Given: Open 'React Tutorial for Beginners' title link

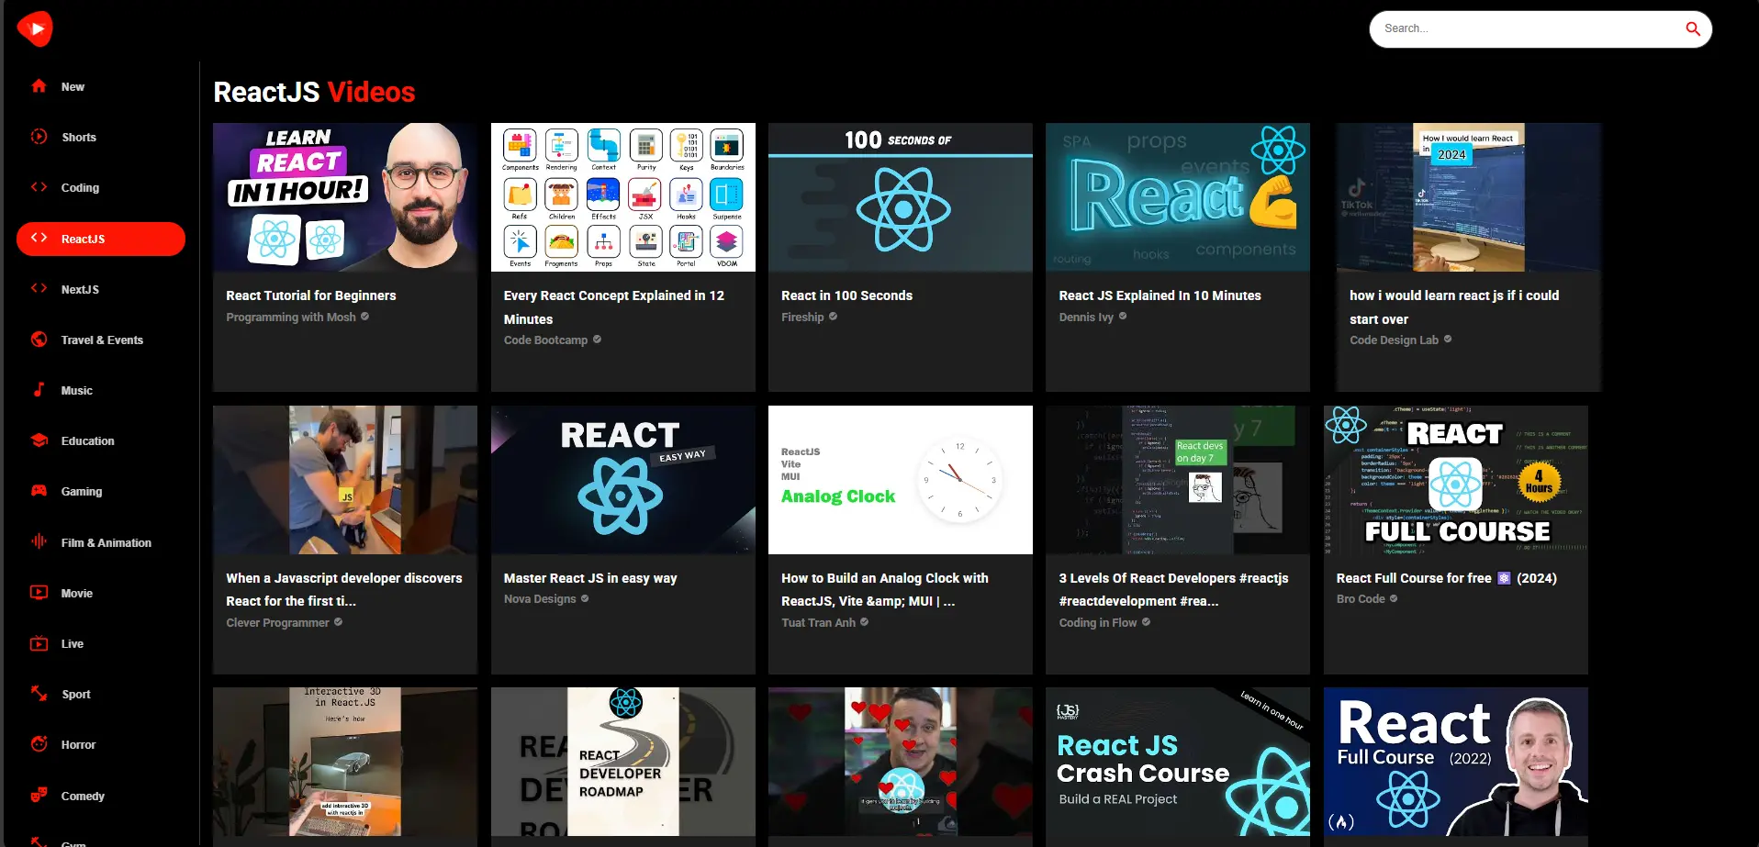Looking at the screenshot, I should coord(311,295).
